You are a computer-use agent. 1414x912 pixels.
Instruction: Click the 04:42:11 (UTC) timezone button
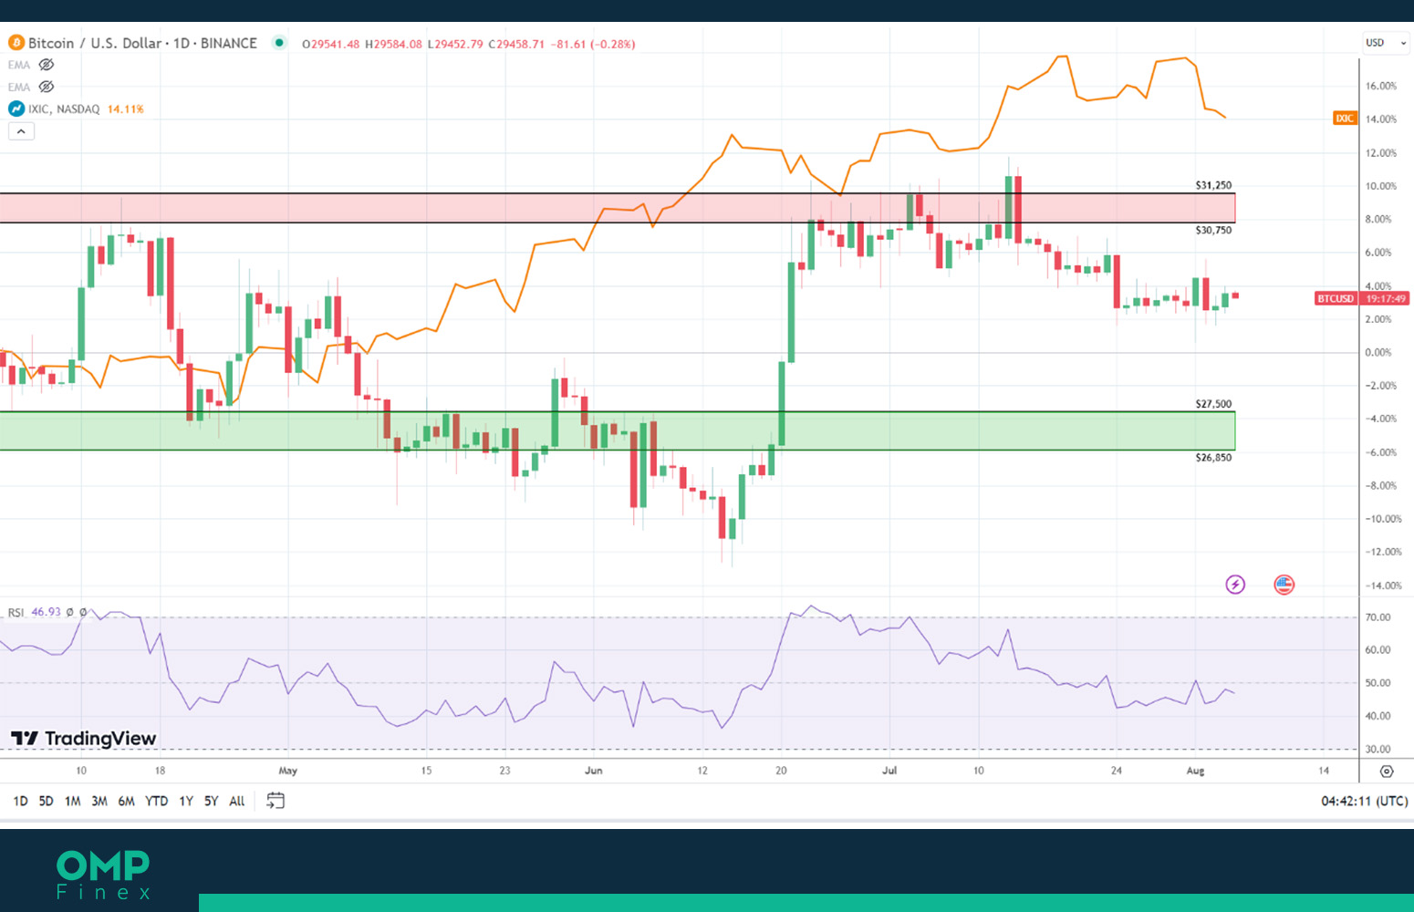[1364, 802]
